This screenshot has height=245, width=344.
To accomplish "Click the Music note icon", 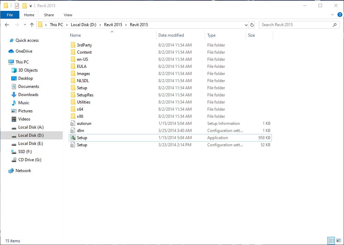I will tap(14, 103).
